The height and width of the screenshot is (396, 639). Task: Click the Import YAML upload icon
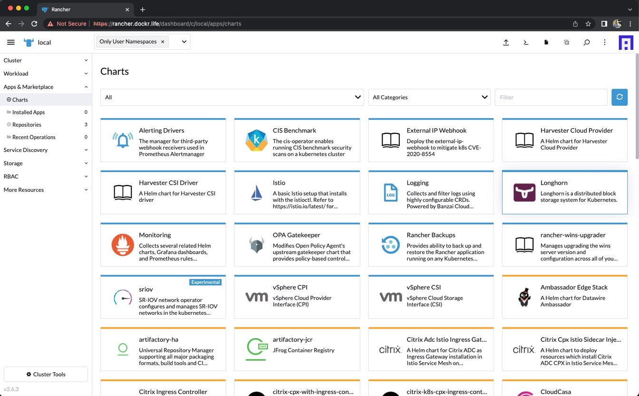(506, 42)
